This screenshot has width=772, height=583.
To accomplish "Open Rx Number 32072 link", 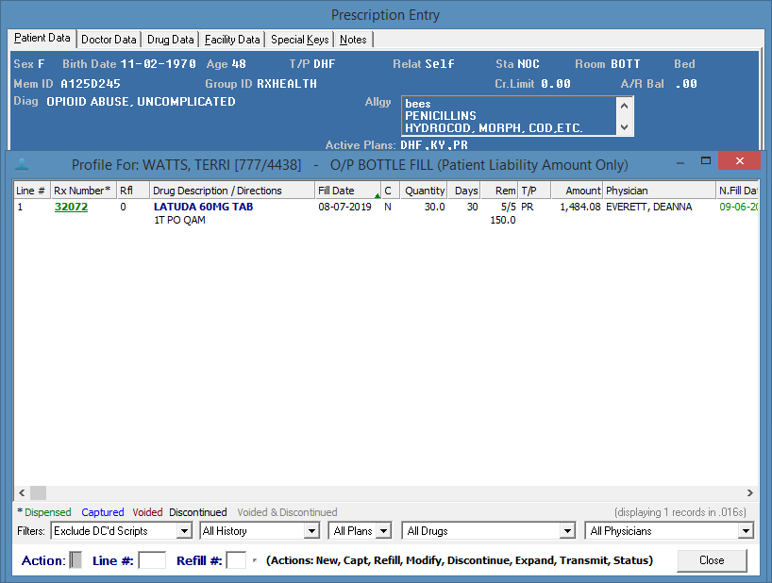I will tap(71, 207).
